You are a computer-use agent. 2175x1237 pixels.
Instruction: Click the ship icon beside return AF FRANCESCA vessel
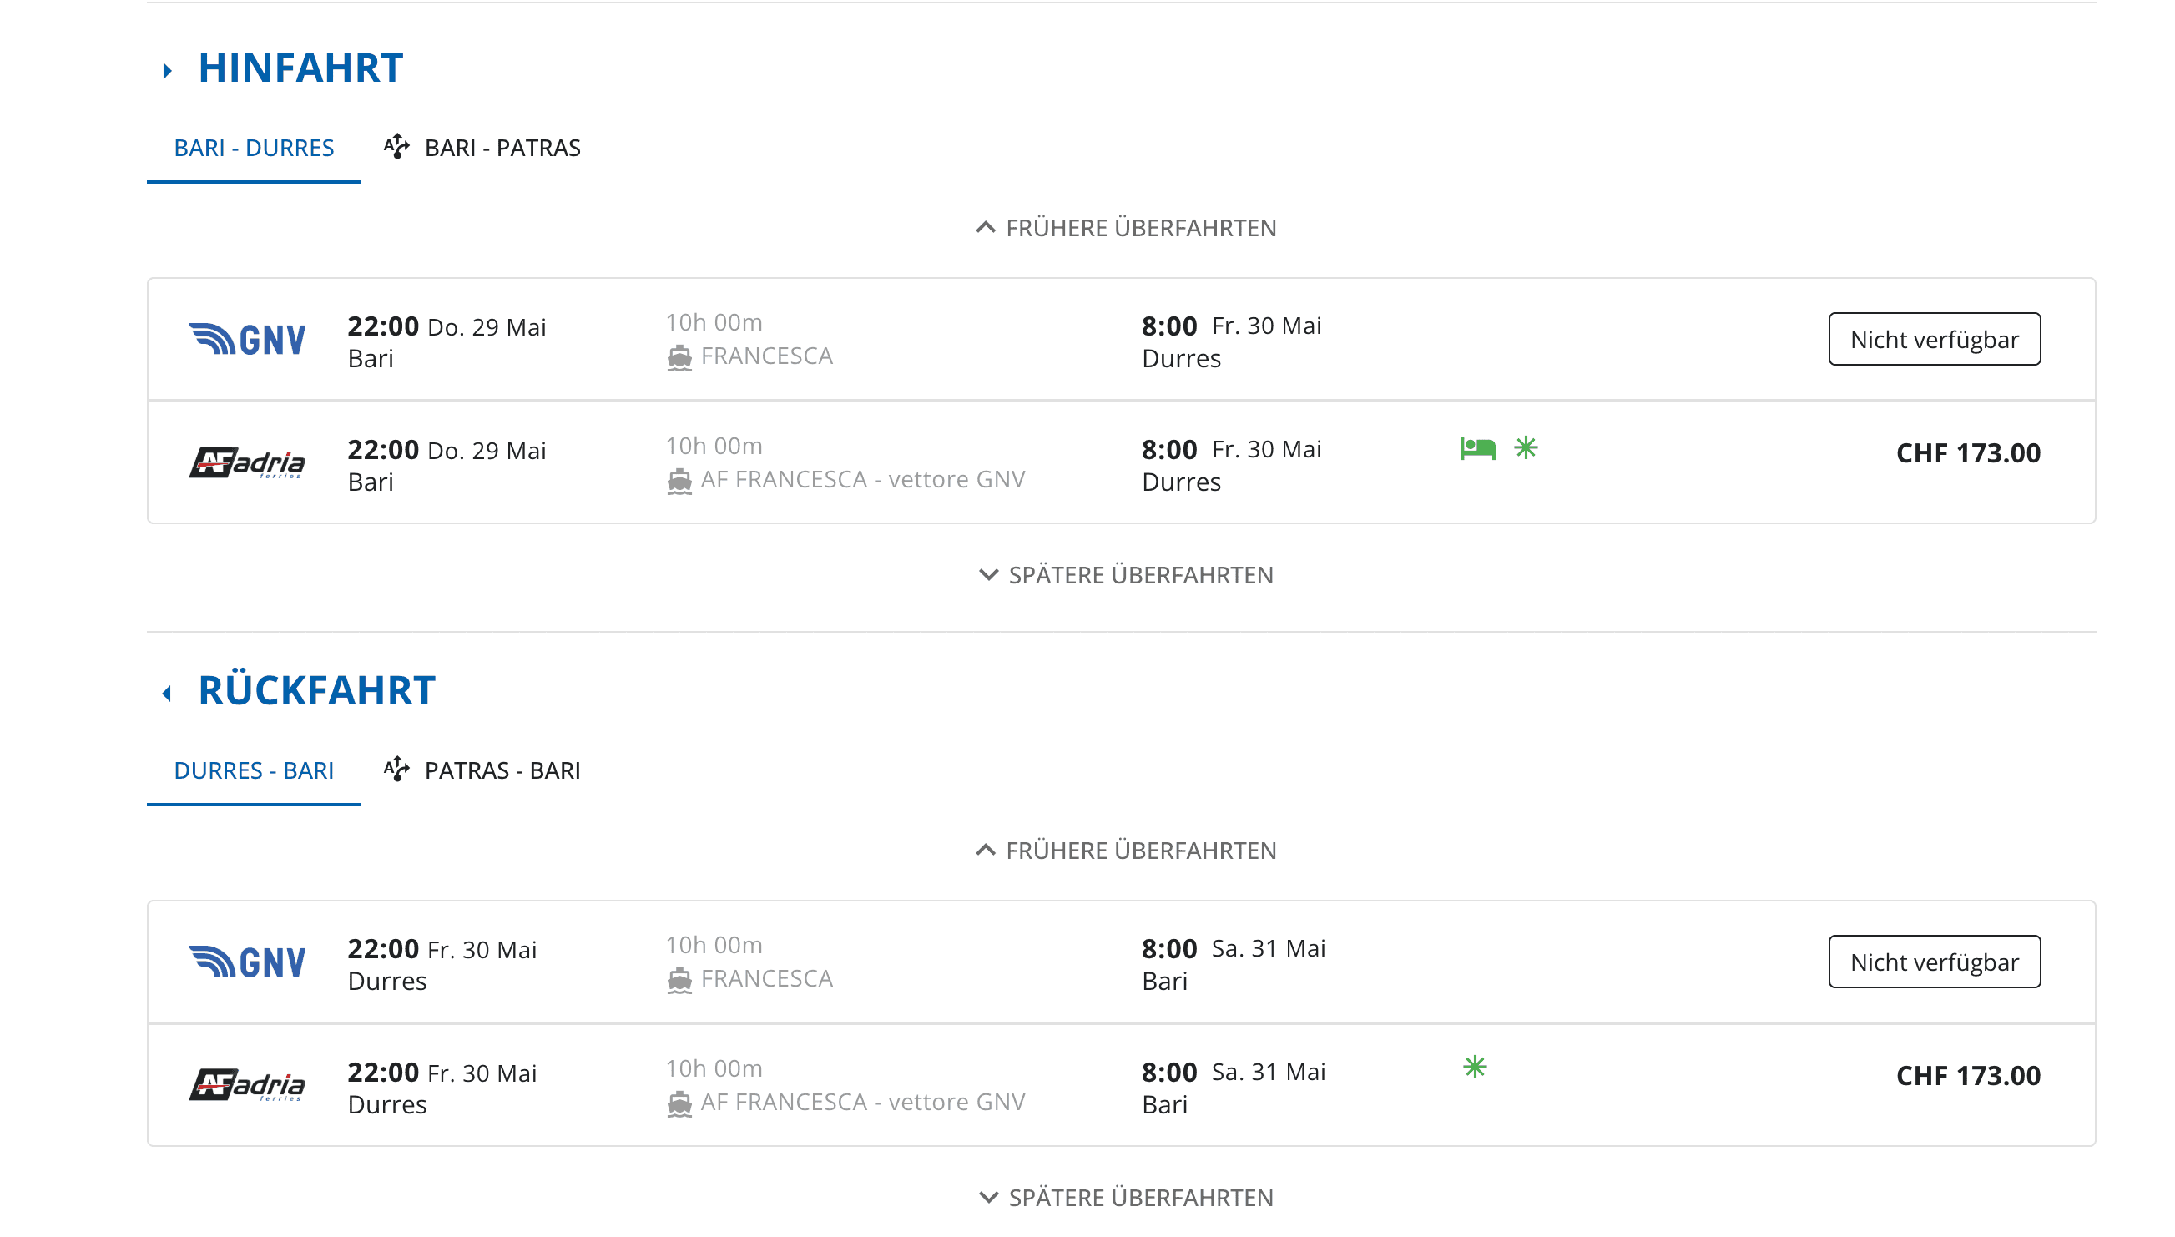point(679,1103)
